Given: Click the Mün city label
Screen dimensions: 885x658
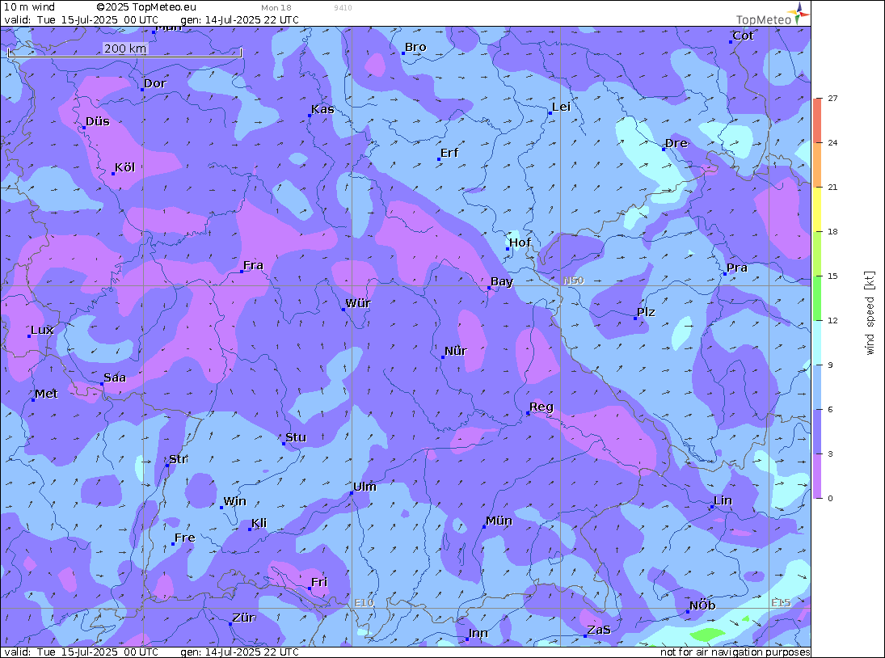Looking at the screenshot, I should (x=499, y=521).
